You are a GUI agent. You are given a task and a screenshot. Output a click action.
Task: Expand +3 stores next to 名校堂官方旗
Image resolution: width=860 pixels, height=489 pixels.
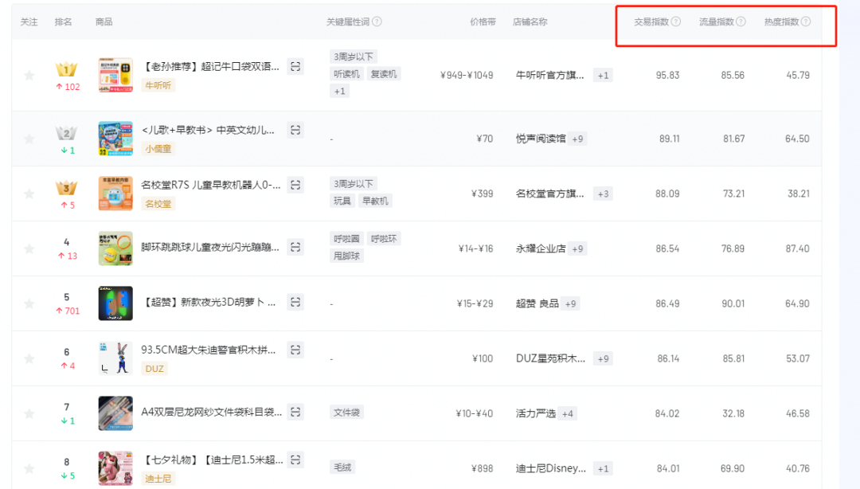point(603,194)
